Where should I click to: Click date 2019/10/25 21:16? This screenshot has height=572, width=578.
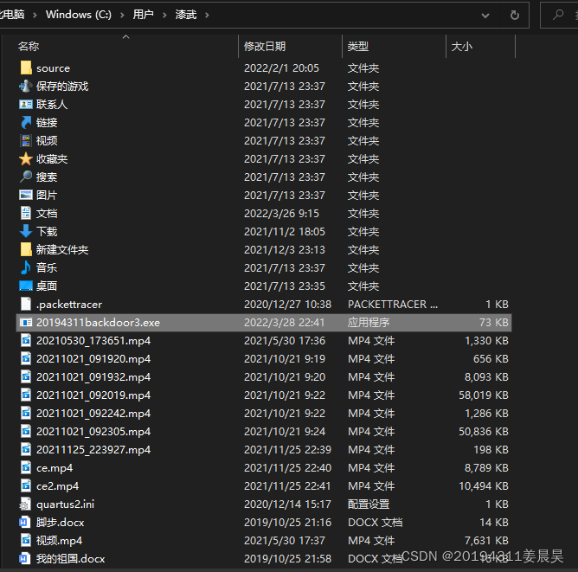(x=287, y=523)
